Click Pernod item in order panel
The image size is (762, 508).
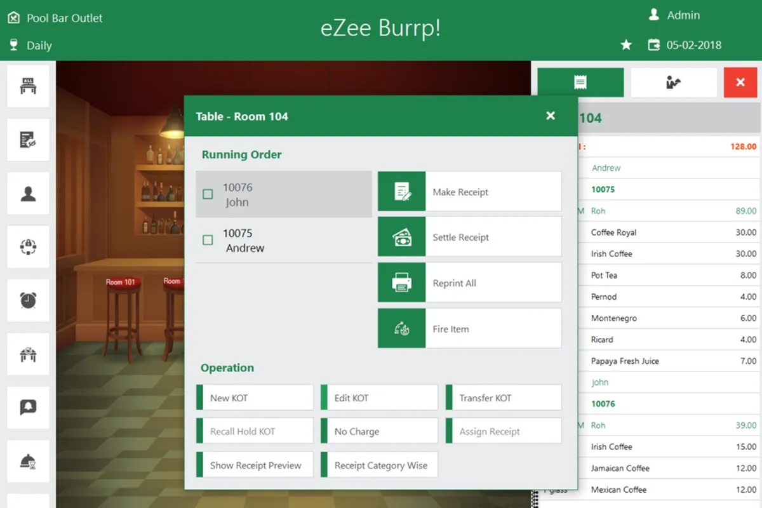[x=603, y=297]
